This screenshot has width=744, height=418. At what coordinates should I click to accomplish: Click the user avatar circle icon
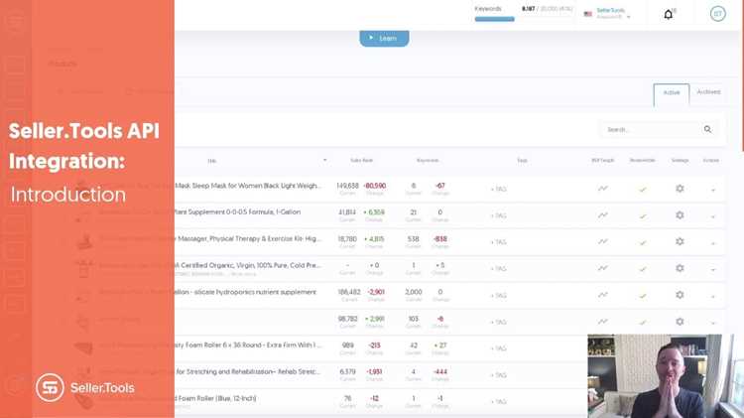pos(717,14)
